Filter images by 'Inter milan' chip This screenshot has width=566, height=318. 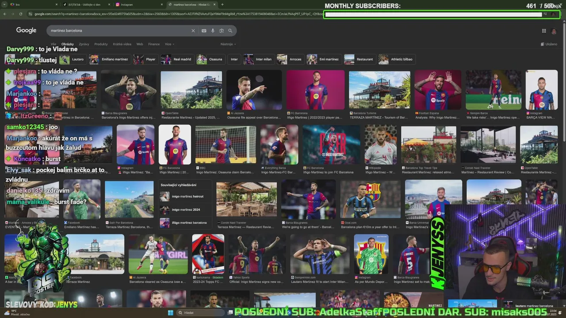click(259, 59)
